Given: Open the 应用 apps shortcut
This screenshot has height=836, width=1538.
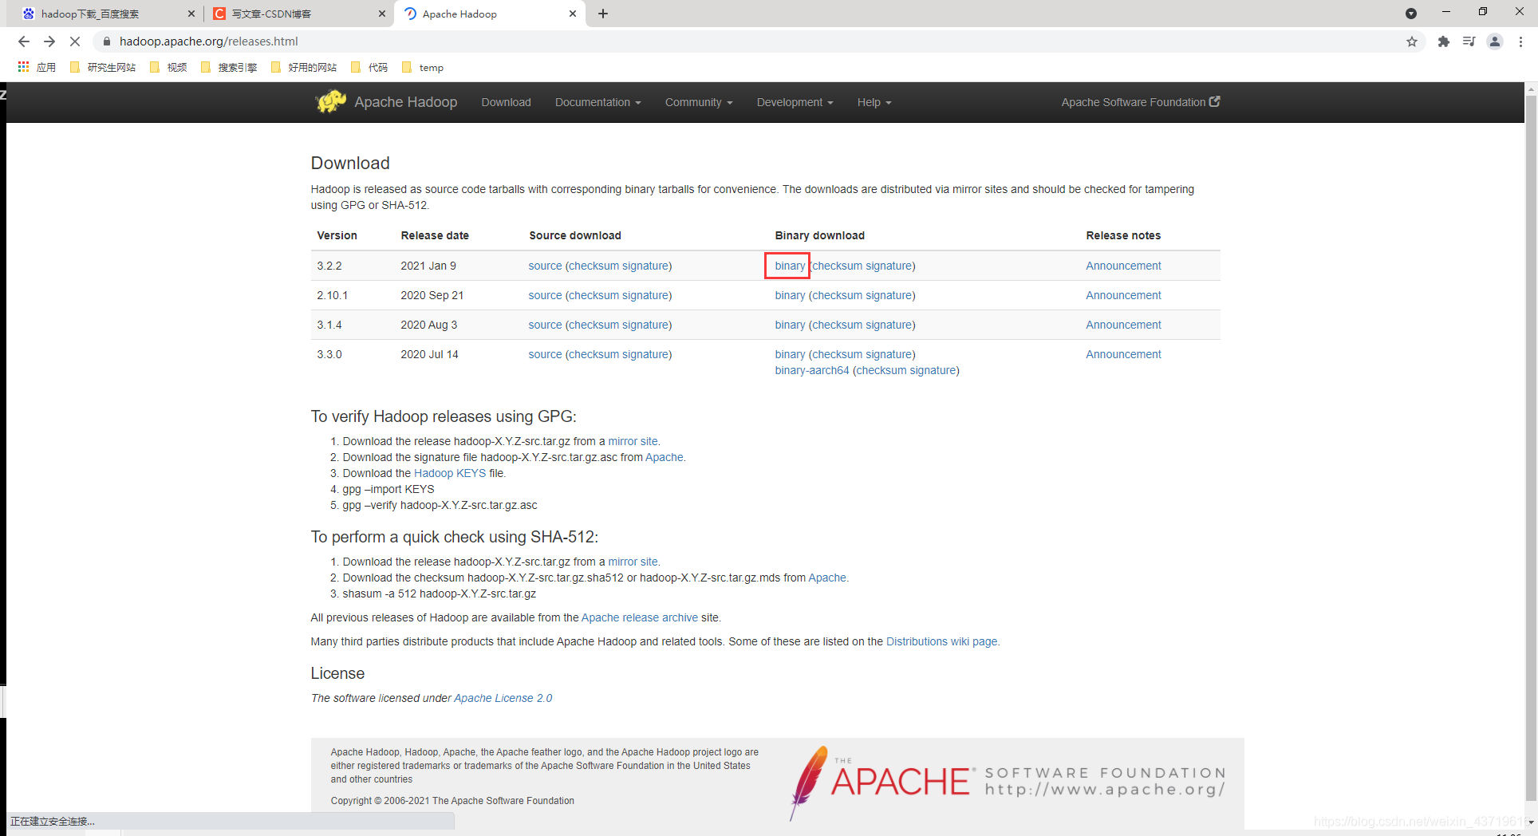Looking at the screenshot, I should [x=37, y=67].
